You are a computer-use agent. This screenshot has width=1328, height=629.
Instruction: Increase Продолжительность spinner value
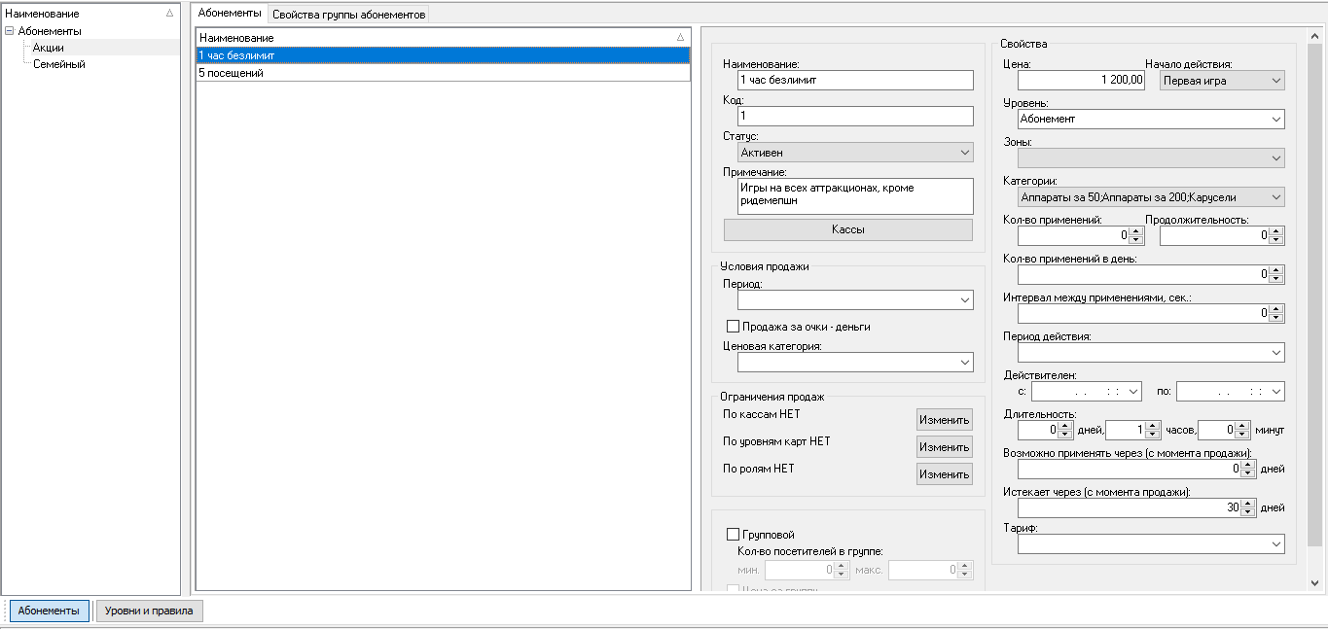pos(1277,230)
